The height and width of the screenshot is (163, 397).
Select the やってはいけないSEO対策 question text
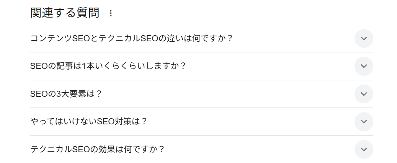tap(88, 122)
